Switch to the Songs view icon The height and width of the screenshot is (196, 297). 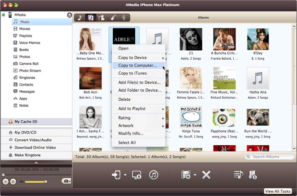click(x=80, y=18)
